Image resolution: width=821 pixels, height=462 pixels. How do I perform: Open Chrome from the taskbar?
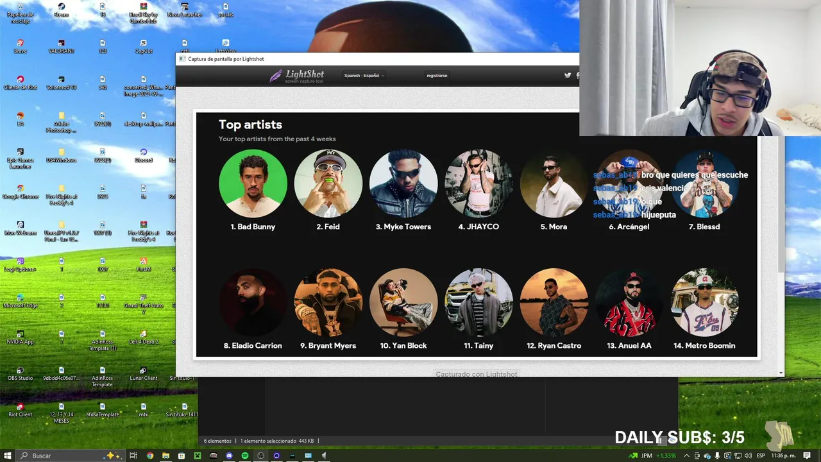click(x=150, y=456)
